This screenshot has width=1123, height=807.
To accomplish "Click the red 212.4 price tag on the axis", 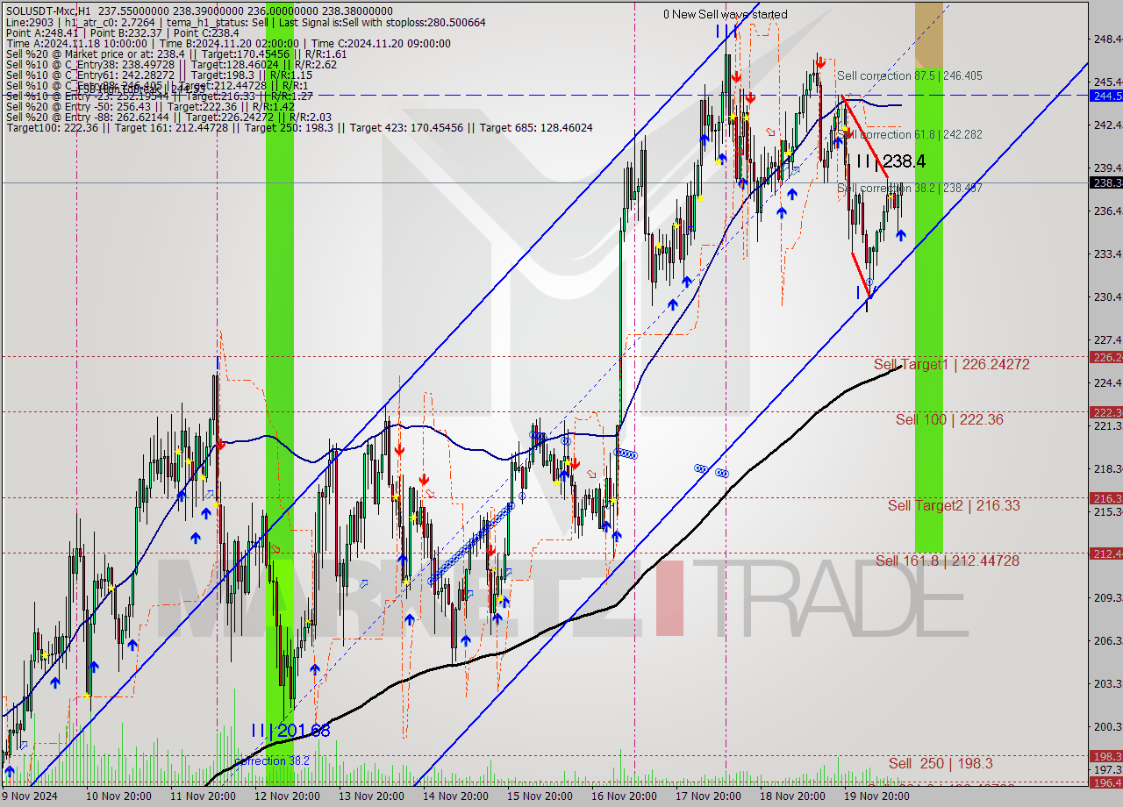I will [x=1106, y=553].
